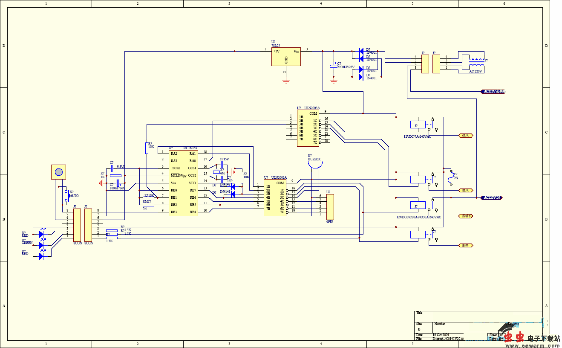Click the 强风 output port label
Viewport: 562px width, 348px height.
(466, 135)
